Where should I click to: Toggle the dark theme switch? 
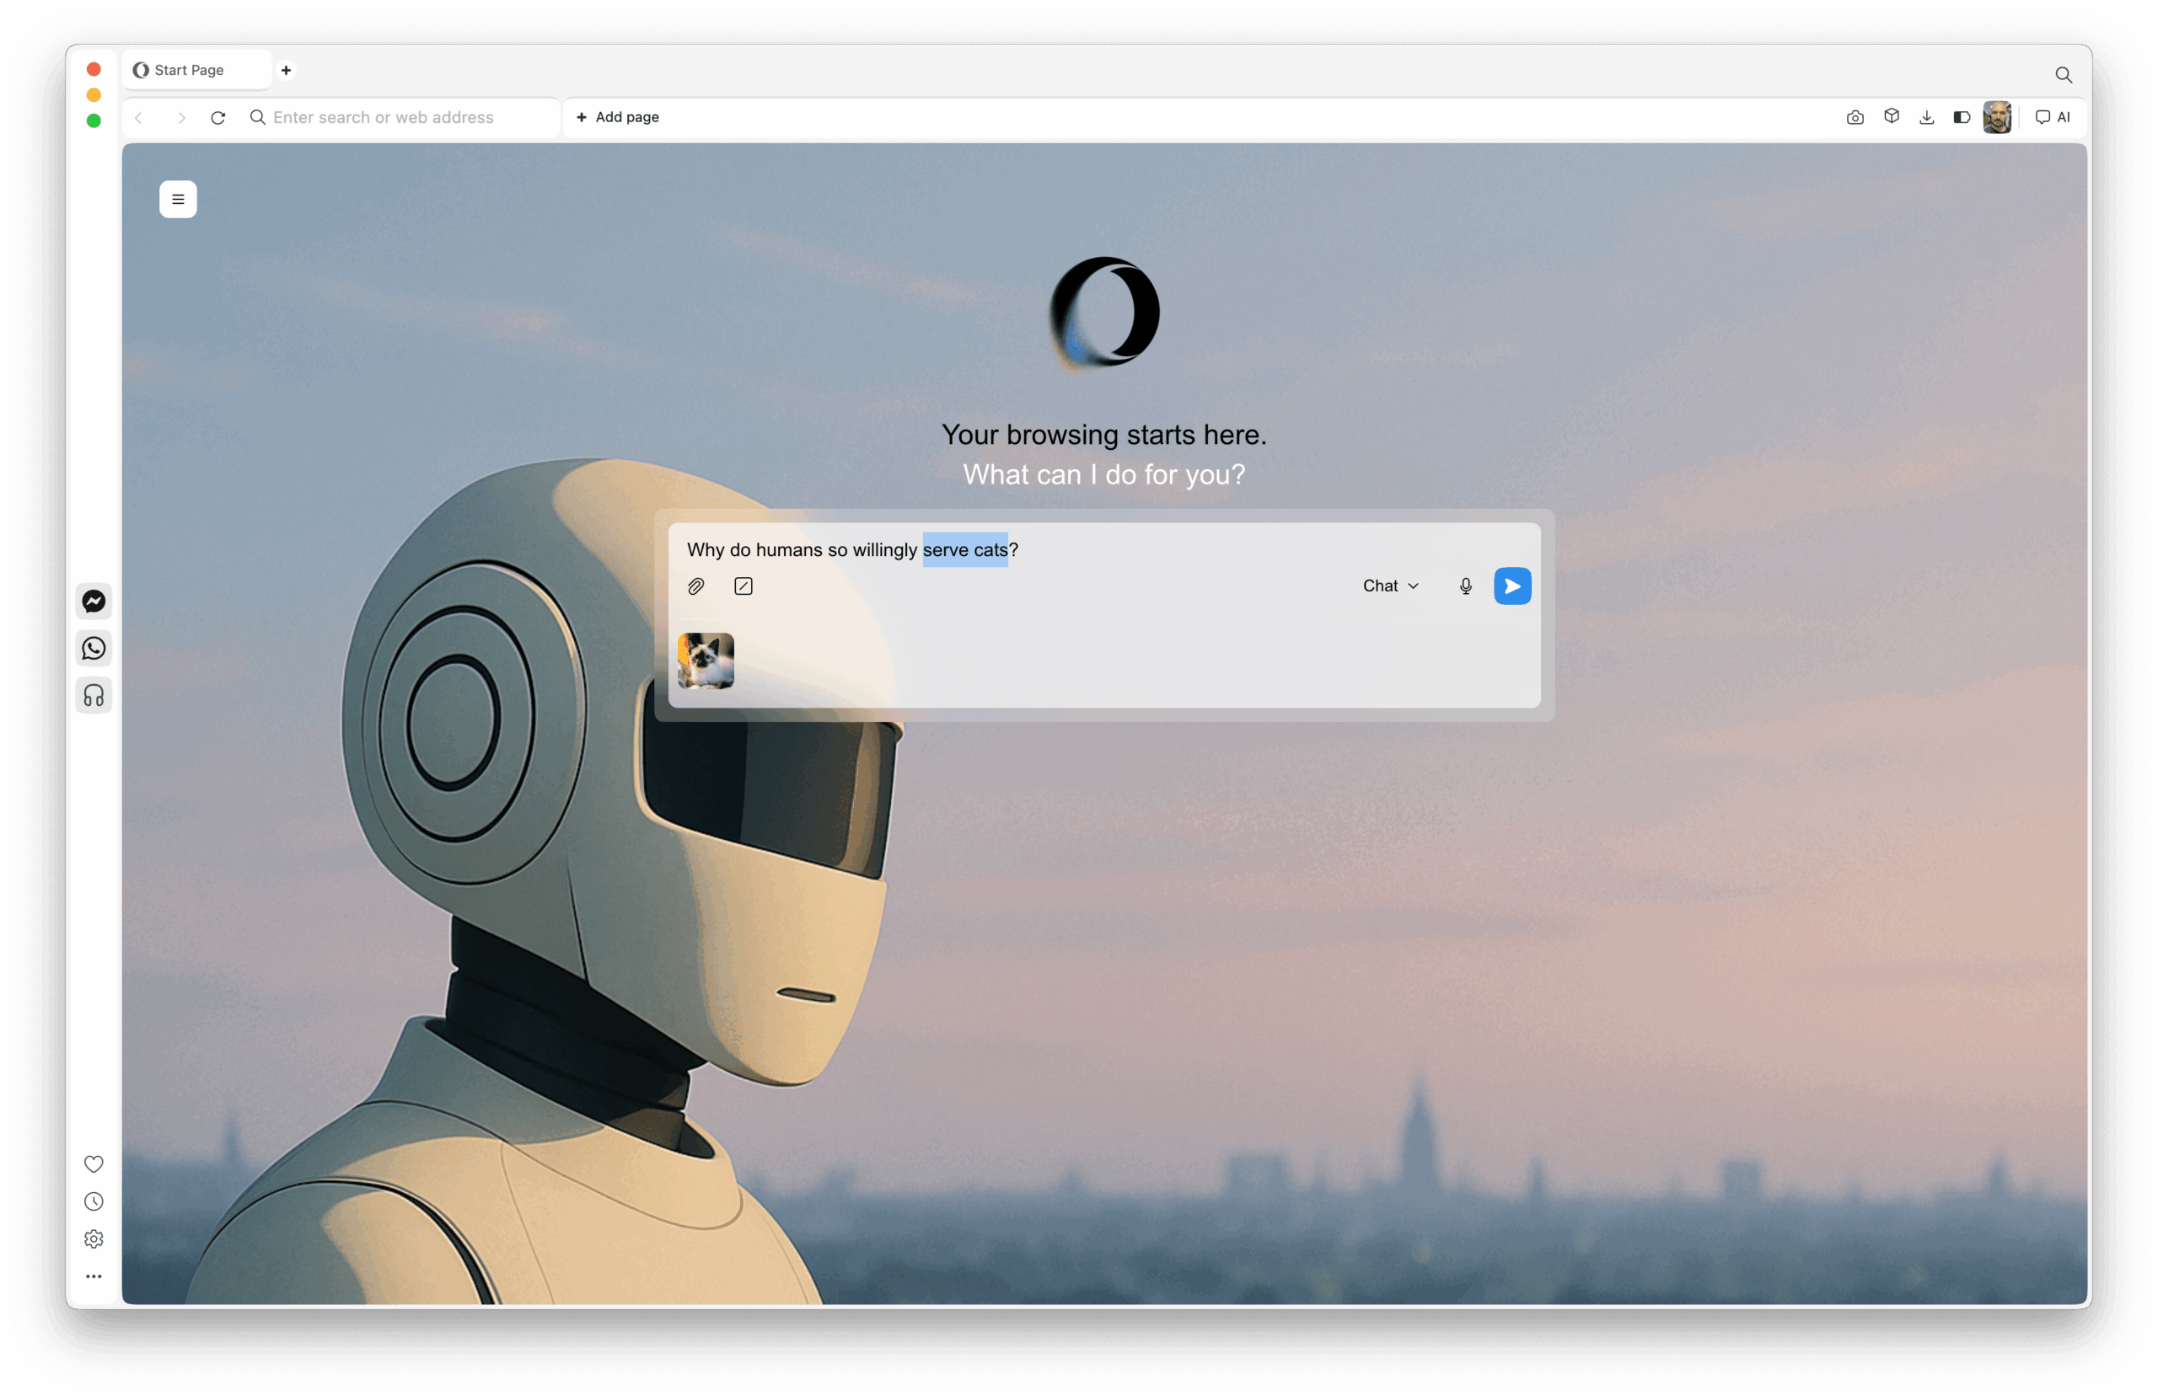(x=1962, y=117)
